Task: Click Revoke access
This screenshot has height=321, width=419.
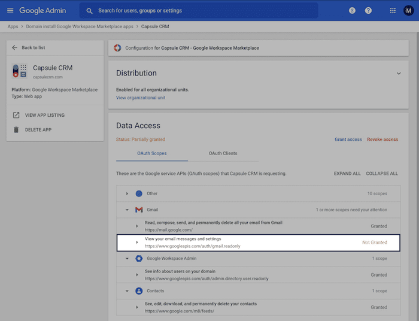Action: click(x=382, y=140)
